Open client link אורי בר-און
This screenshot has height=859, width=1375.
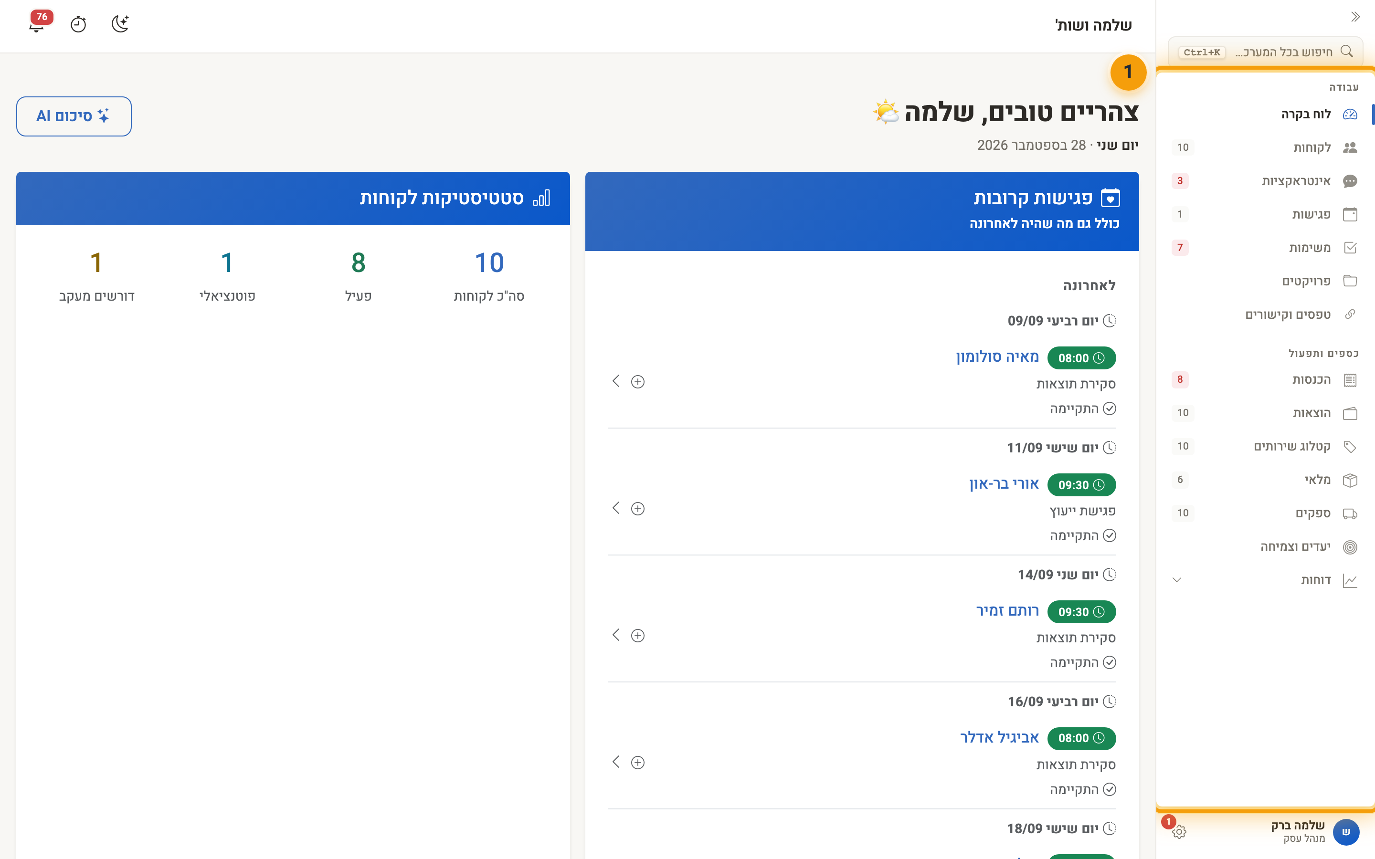[x=1004, y=484]
